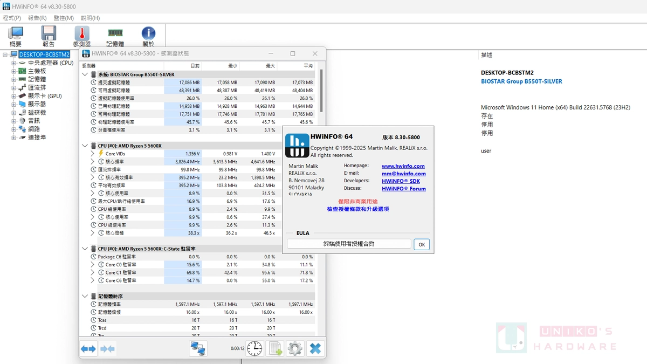Click the 磁碟機 drive icon in the tree

point(22,113)
